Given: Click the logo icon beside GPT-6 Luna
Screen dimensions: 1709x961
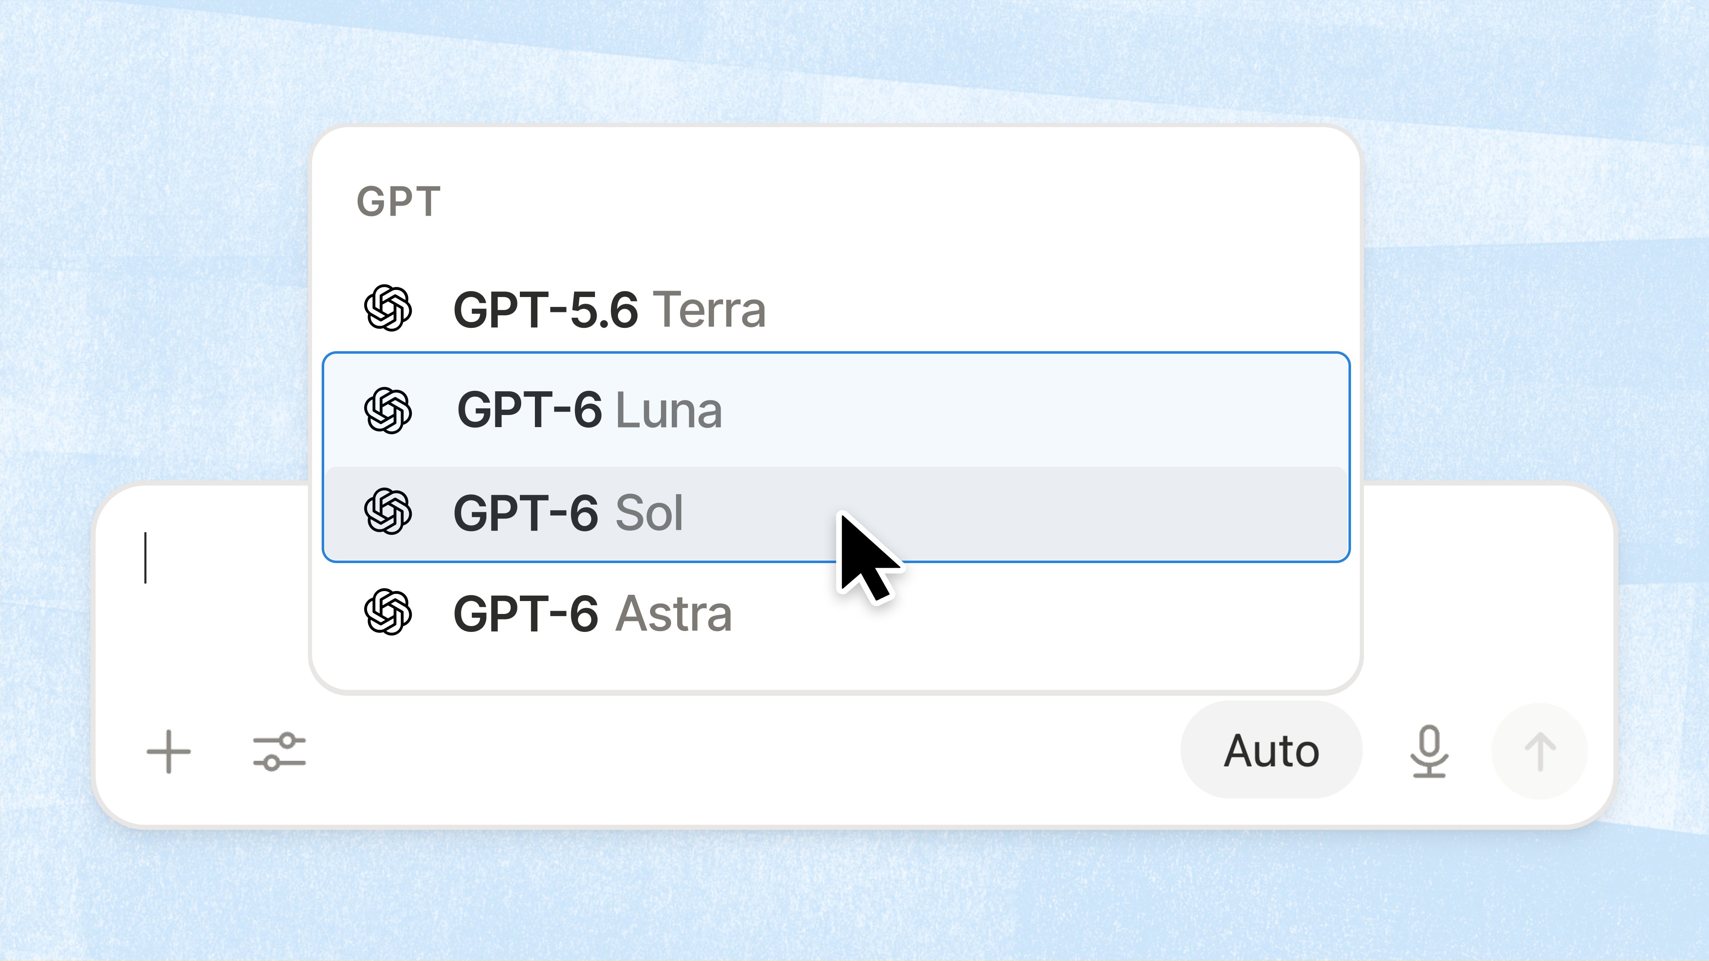Looking at the screenshot, I should coord(388,410).
